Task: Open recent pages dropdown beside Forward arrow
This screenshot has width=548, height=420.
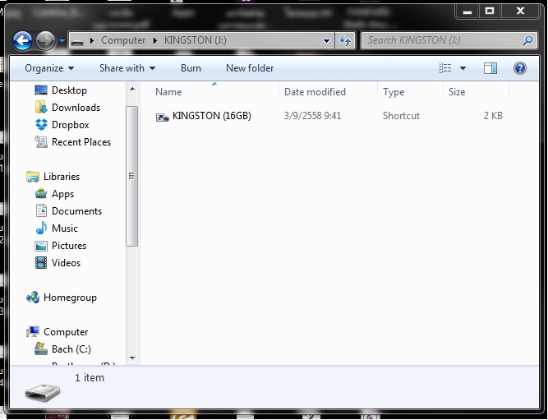Action: pos(62,41)
